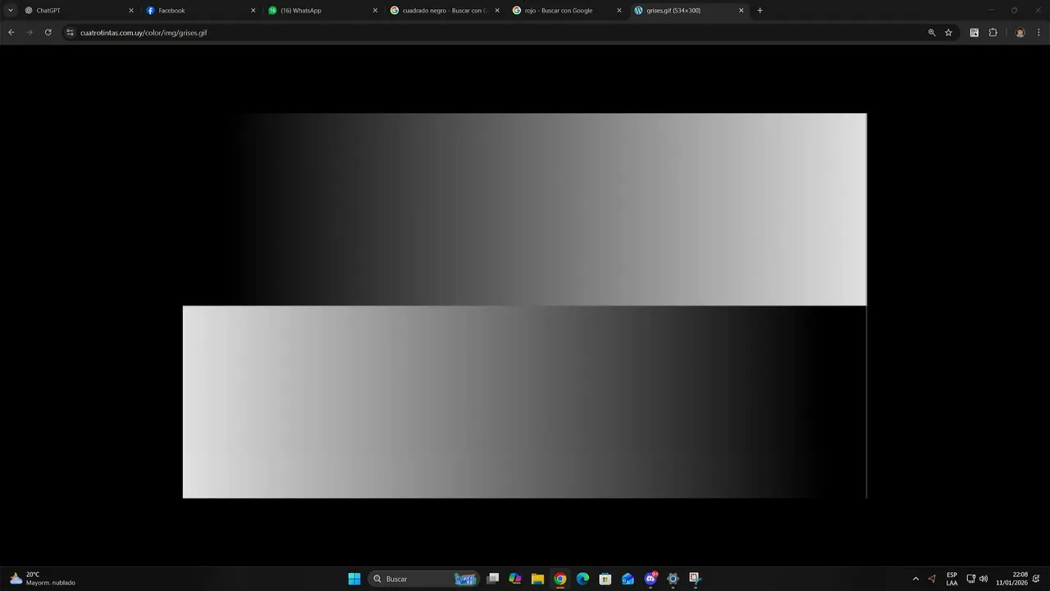The width and height of the screenshot is (1050, 591).
Task: Open File Explorer from taskbar
Action: point(537,579)
